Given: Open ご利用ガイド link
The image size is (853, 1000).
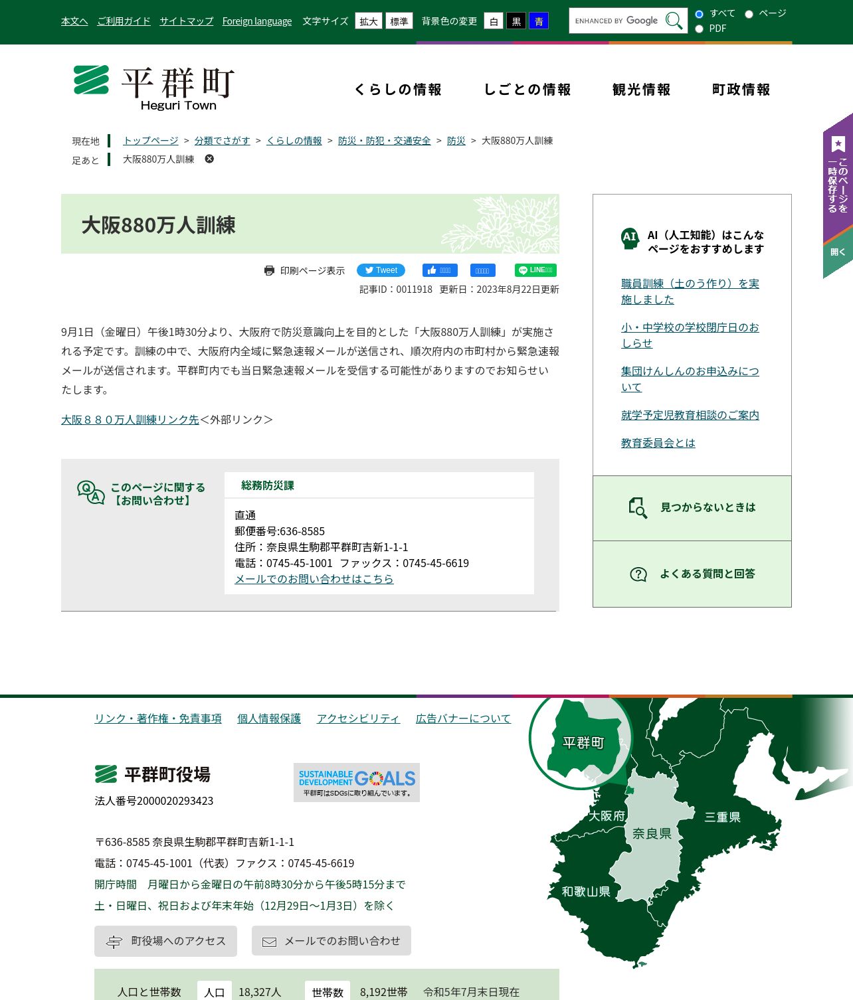Looking at the screenshot, I should 124,21.
